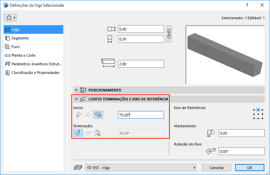Screen dimensions: 270x175
Task: Toggle the chain link between height and width
Action: pyautogui.click(x=169, y=34)
